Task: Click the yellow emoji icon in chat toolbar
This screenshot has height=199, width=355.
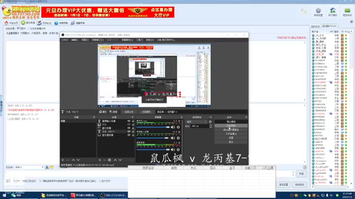Action: tap(51, 168)
